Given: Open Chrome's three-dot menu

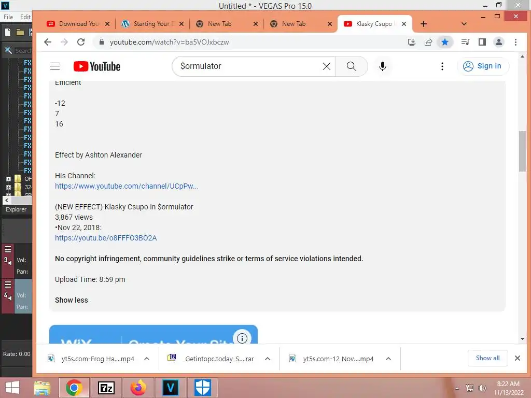Looking at the screenshot, I should (515, 42).
